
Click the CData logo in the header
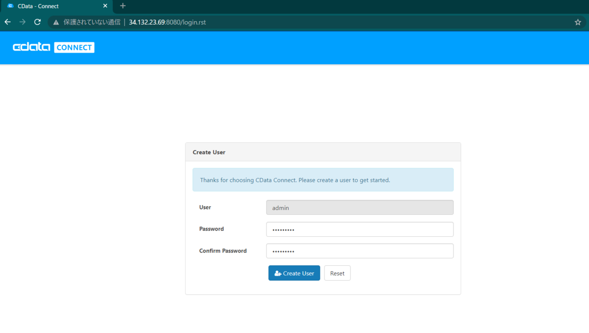(x=31, y=47)
